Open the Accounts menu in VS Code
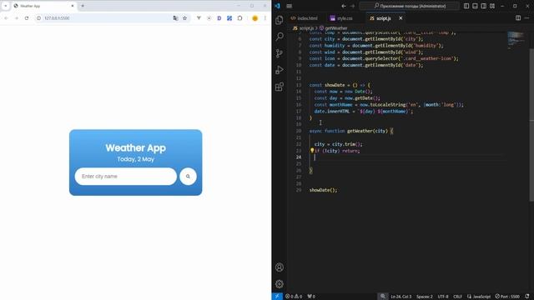The height and width of the screenshot is (300, 534). tap(280, 267)
